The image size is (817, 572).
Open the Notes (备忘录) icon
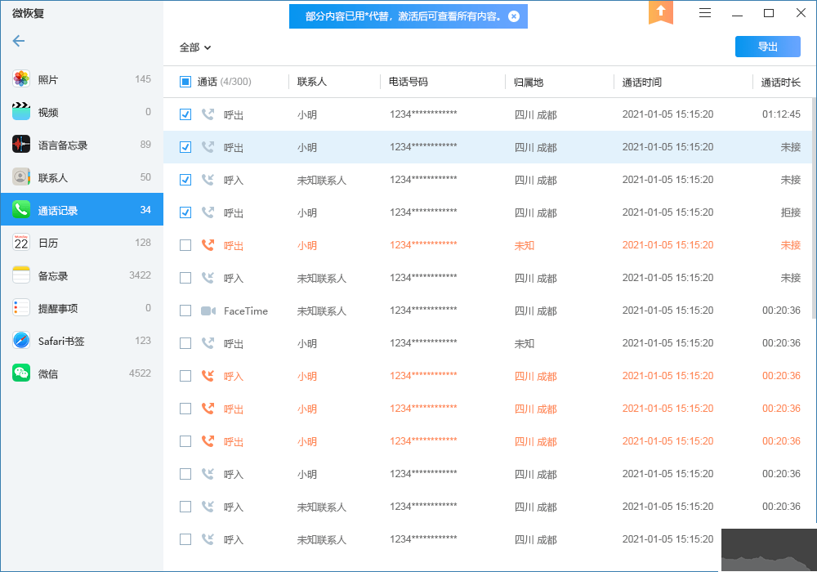pos(21,275)
